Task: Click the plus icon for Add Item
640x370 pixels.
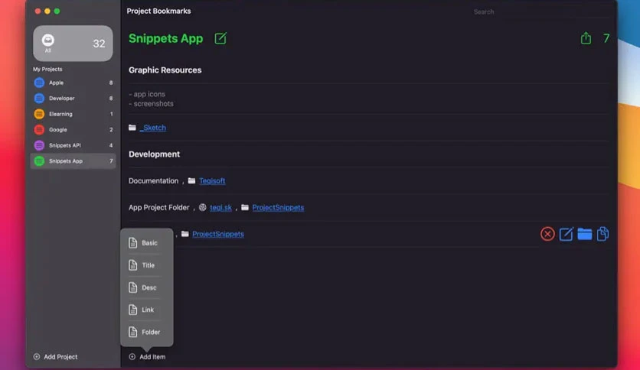Action: click(132, 356)
